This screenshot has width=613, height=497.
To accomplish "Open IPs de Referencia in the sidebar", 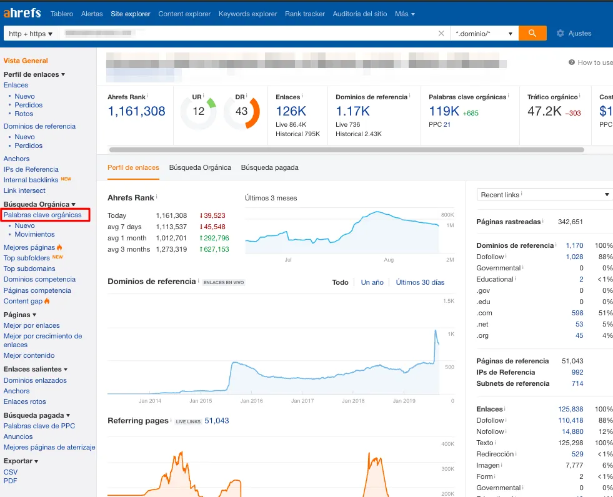I will (x=31, y=169).
